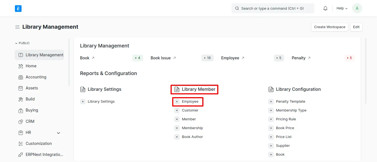Click the Edit button

(x=356, y=27)
